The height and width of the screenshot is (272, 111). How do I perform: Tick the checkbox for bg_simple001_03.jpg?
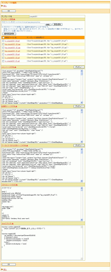tap(3, 44)
